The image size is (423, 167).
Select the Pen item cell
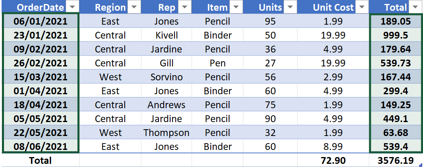(217, 63)
